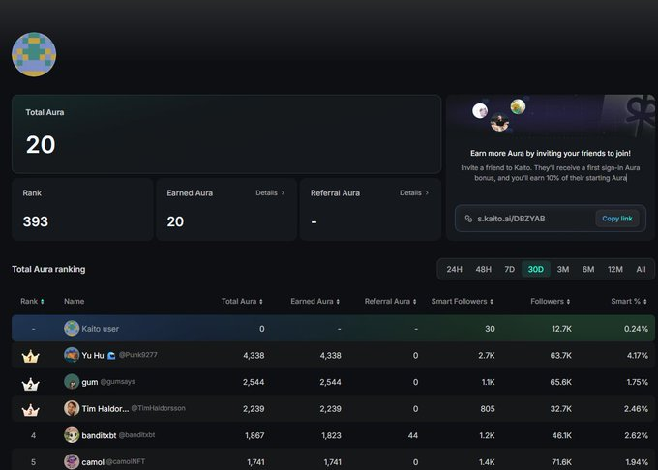Viewport: 658px width, 470px height.
Task: Sort by Smart % column arrows
Action: coord(645,302)
